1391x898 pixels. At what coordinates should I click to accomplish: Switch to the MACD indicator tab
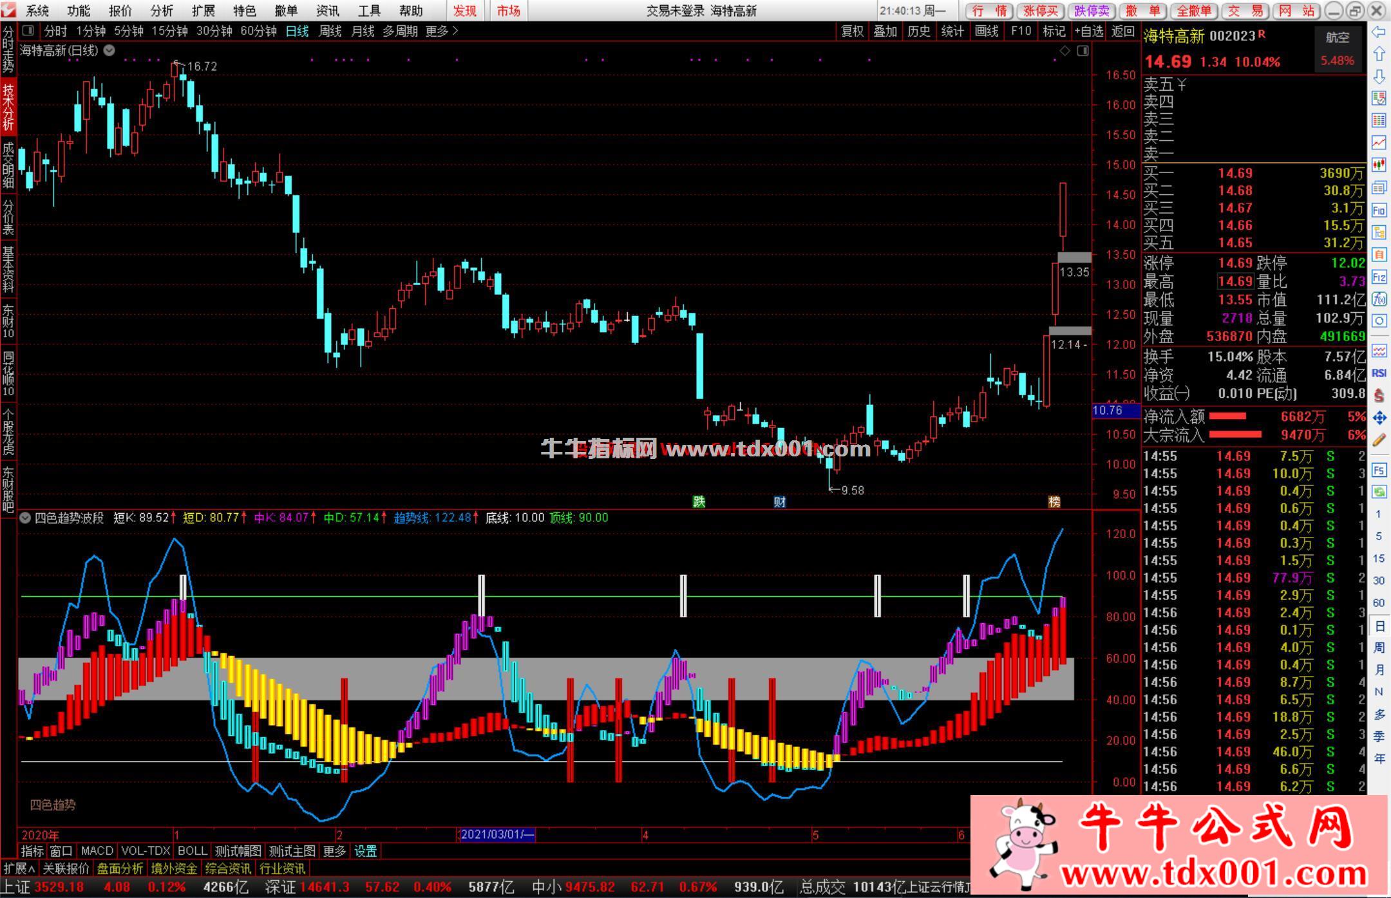point(97,851)
